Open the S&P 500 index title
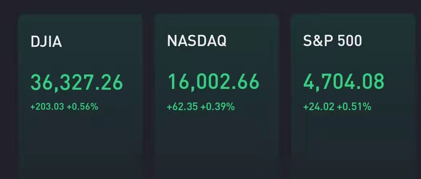This screenshot has width=421, height=179. tap(333, 41)
